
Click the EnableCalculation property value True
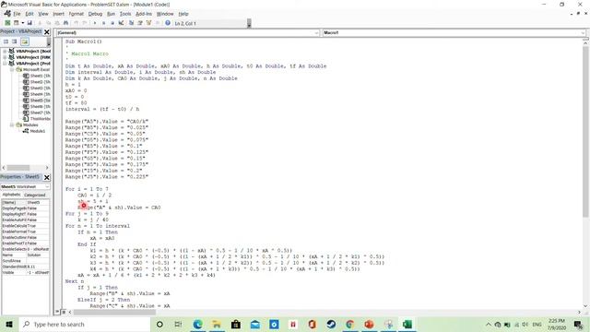click(x=38, y=226)
